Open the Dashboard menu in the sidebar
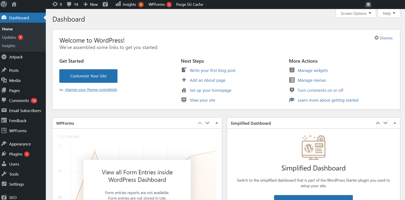The width and height of the screenshot is (405, 200). click(x=23, y=18)
